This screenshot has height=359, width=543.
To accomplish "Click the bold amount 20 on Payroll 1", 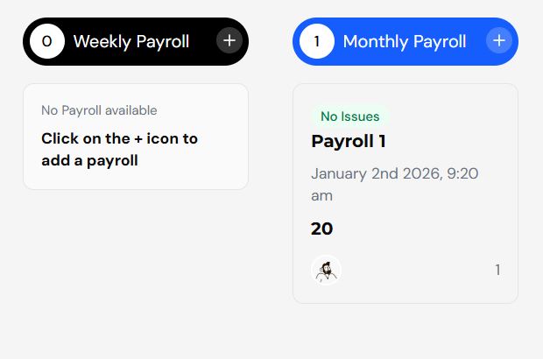I will [321, 229].
